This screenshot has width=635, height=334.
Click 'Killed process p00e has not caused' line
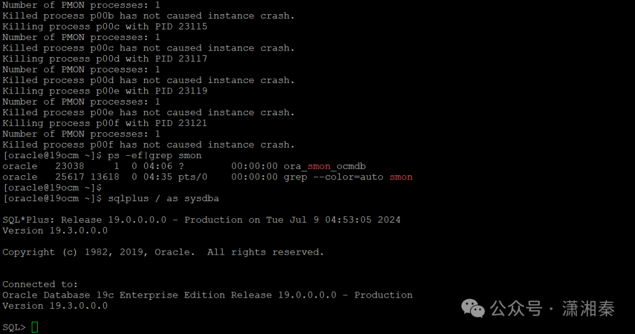[149, 112]
